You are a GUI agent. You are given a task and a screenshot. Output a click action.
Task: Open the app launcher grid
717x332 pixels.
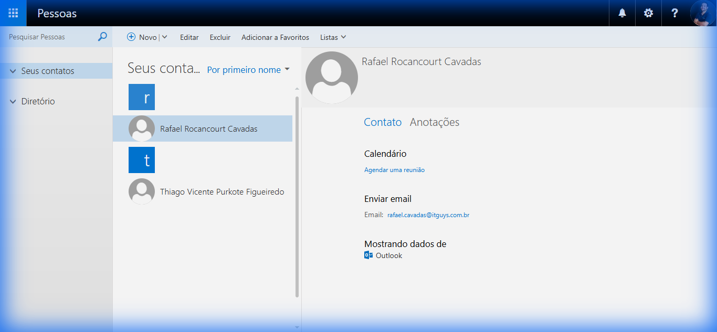tap(13, 13)
